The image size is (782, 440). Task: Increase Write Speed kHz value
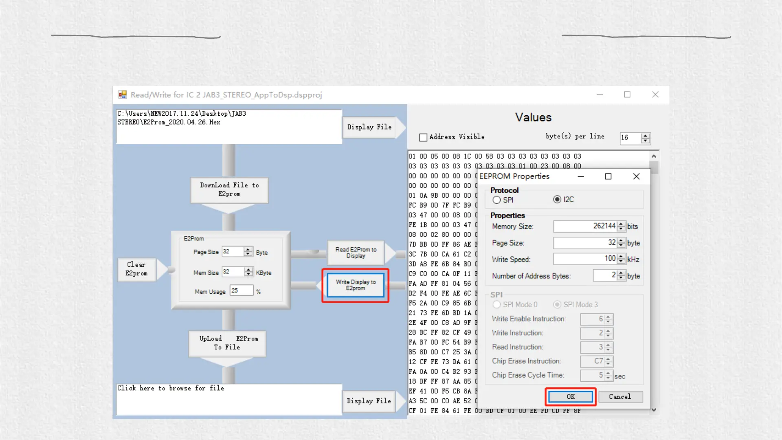tap(621, 257)
